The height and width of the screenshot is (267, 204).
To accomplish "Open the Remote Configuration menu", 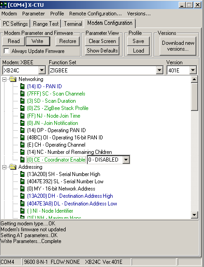I will pyautogui.click(x=95, y=14).
